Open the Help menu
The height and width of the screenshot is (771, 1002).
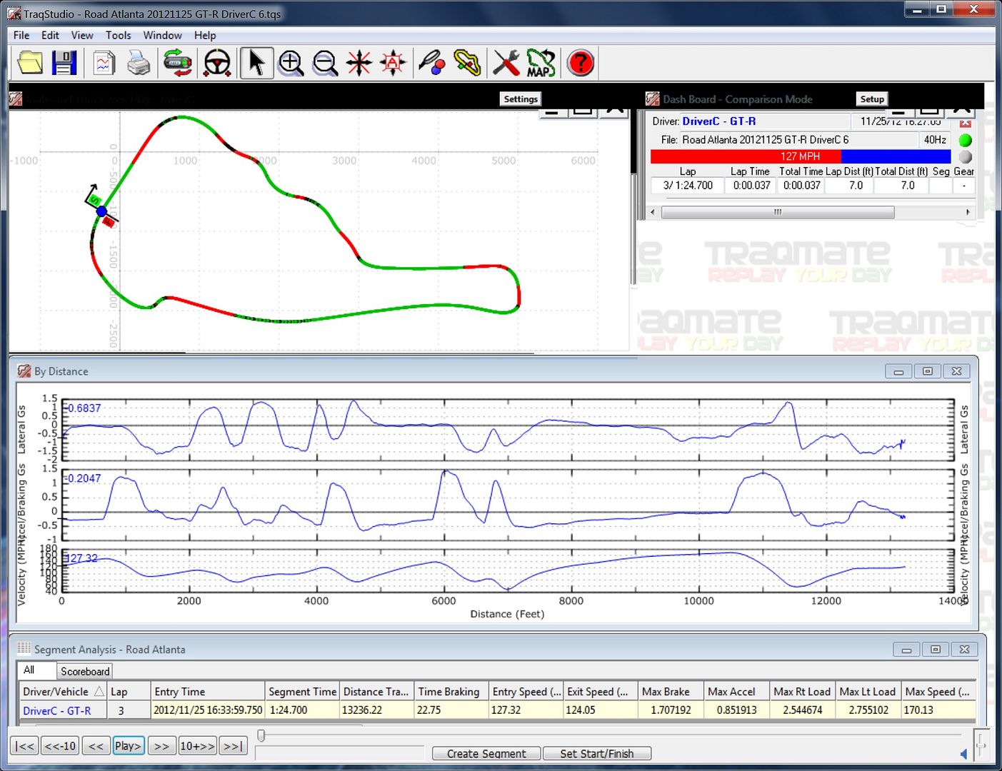(205, 35)
